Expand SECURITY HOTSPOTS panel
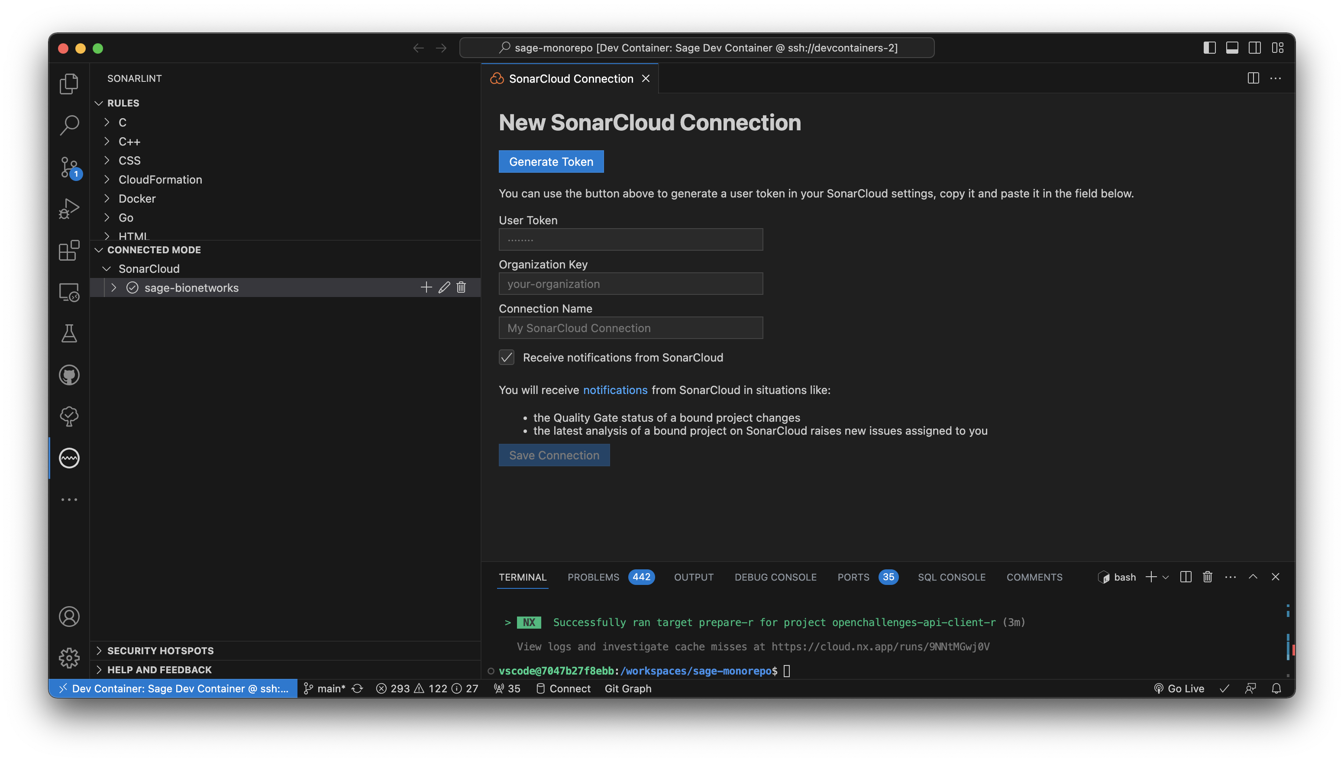 coord(160,651)
